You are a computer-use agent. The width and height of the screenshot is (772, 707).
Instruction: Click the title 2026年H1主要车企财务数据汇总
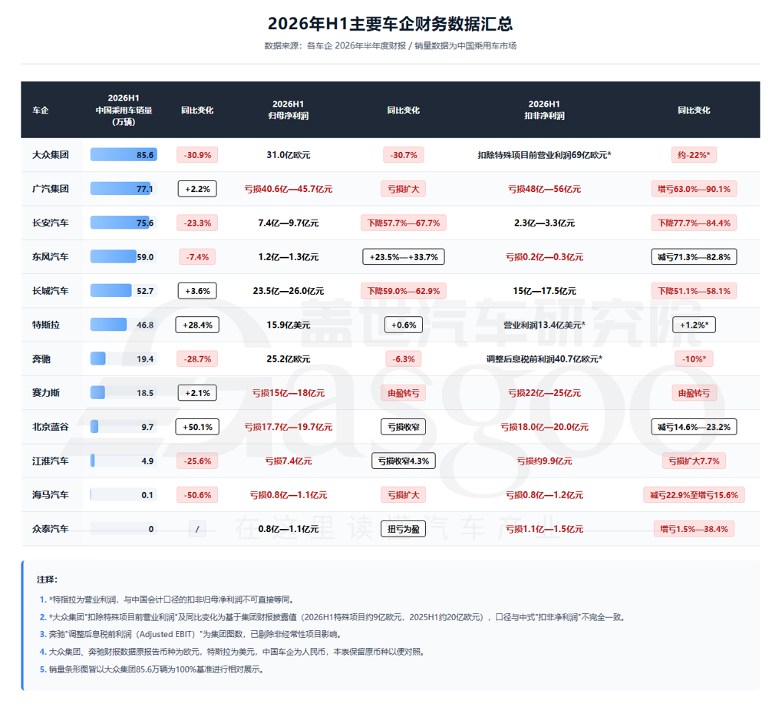click(x=390, y=24)
